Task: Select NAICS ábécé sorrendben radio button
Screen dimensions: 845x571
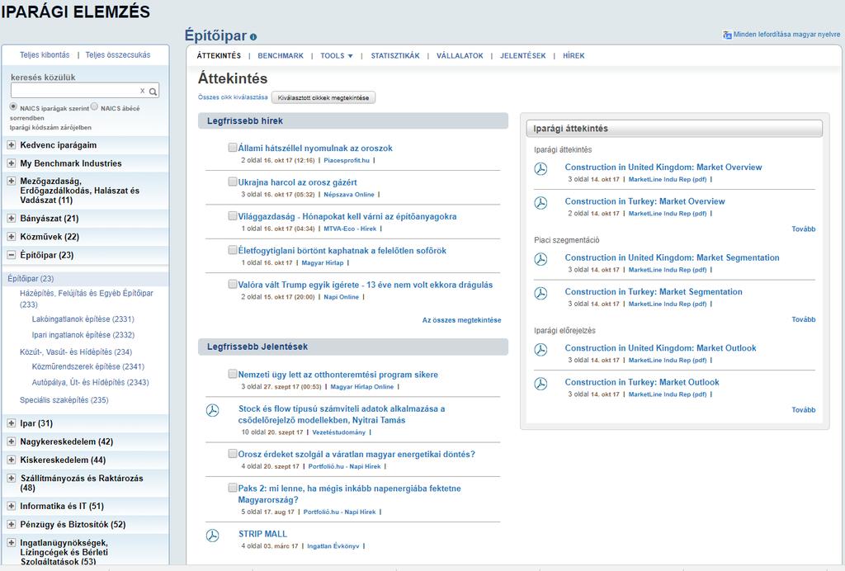Action: click(94, 106)
